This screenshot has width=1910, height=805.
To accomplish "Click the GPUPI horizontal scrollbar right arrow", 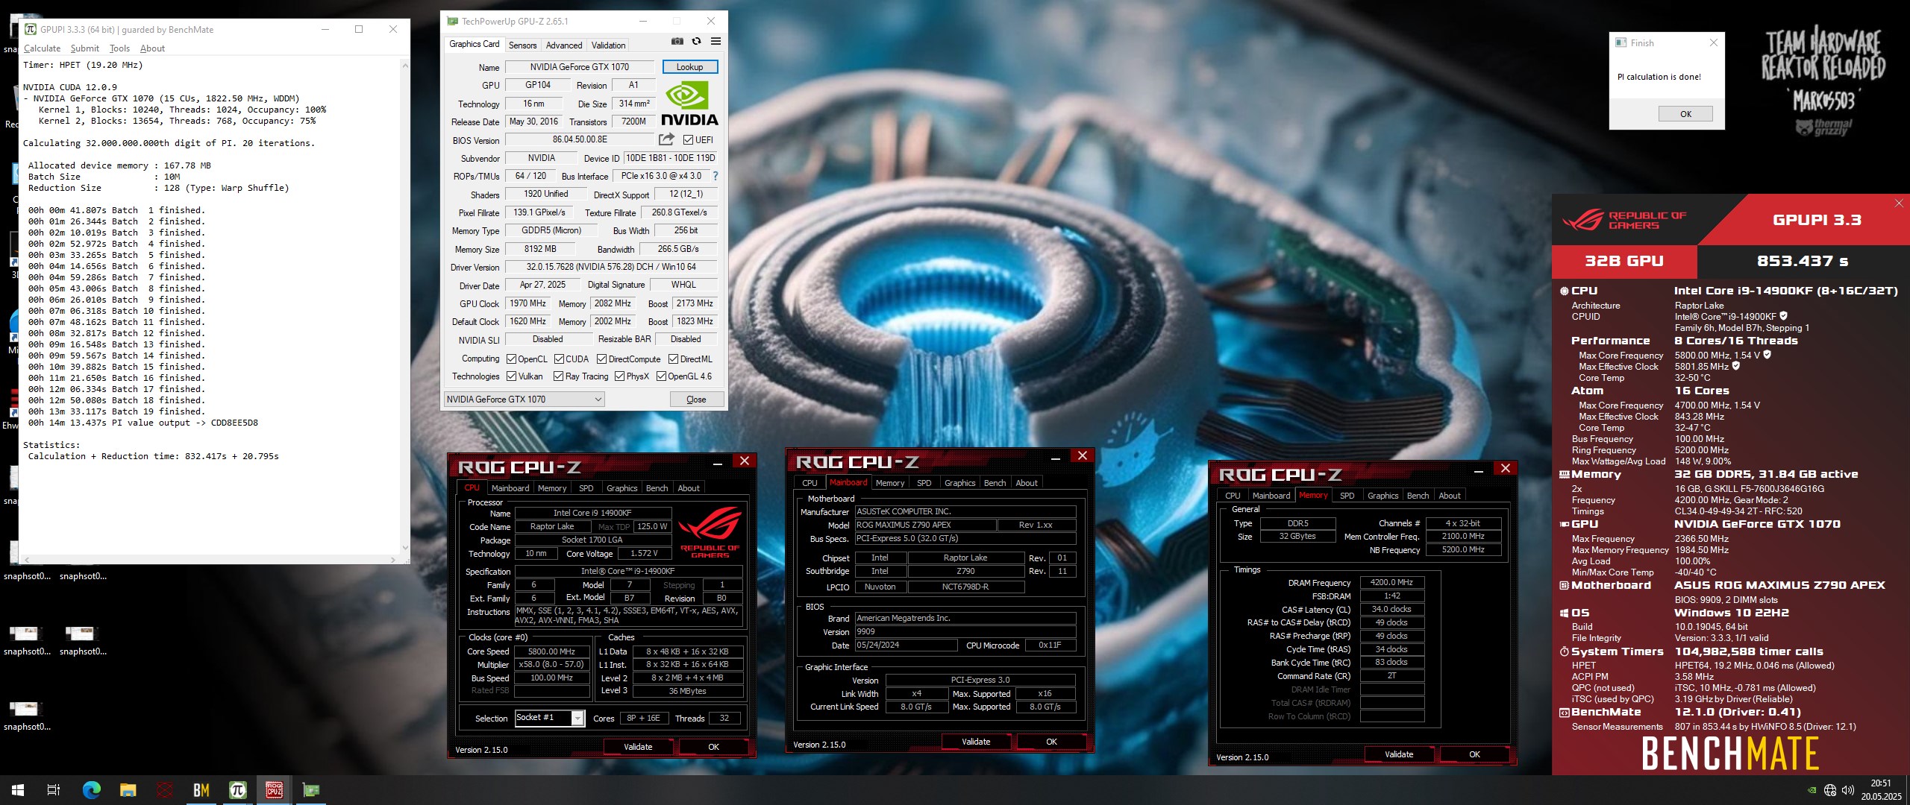I will (393, 559).
